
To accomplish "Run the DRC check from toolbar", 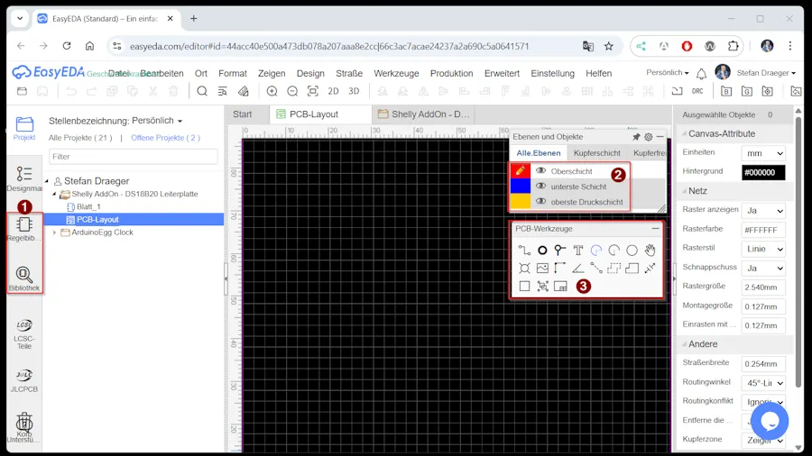I will (x=697, y=91).
